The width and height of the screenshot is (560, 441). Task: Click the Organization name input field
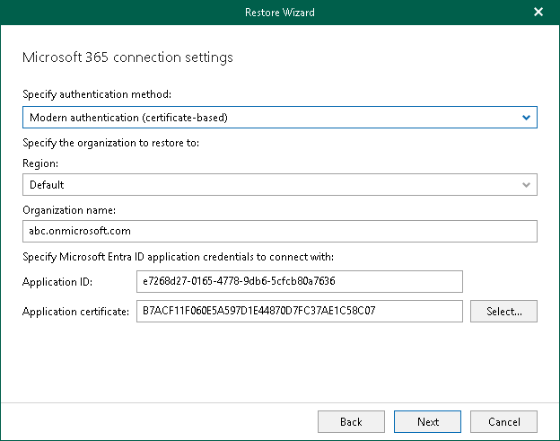[x=279, y=232]
